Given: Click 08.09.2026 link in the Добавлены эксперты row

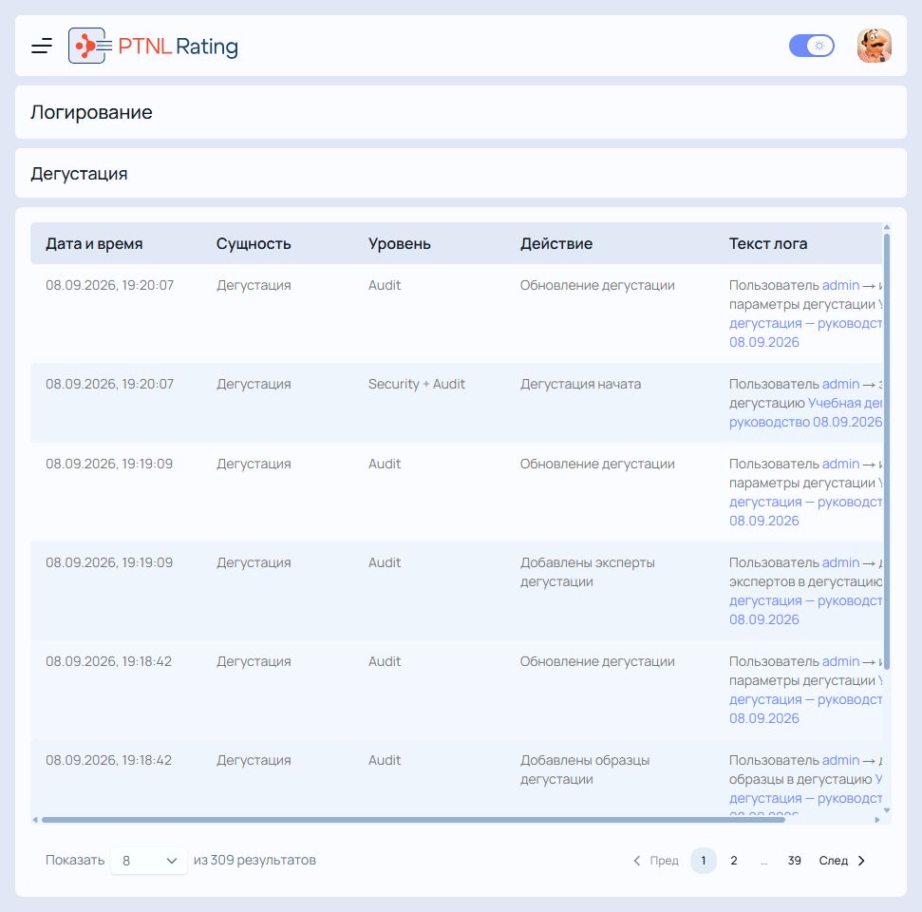Looking at the screenshot, I should click(763, 619).
